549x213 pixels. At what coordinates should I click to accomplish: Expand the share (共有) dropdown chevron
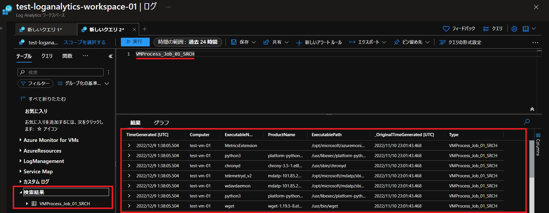tap(286, 42)
